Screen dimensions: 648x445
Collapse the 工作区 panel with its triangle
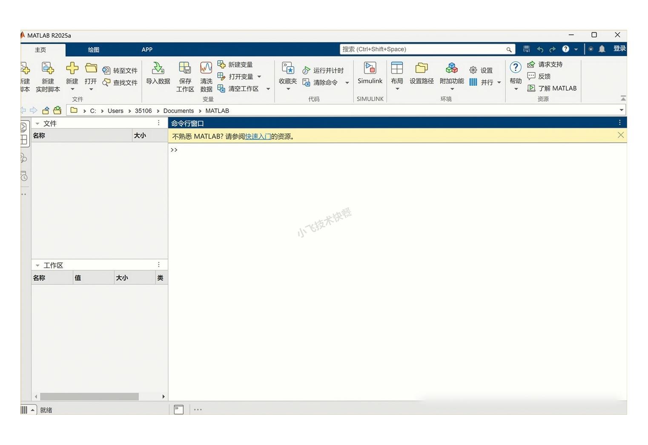[x=37, y=266]
